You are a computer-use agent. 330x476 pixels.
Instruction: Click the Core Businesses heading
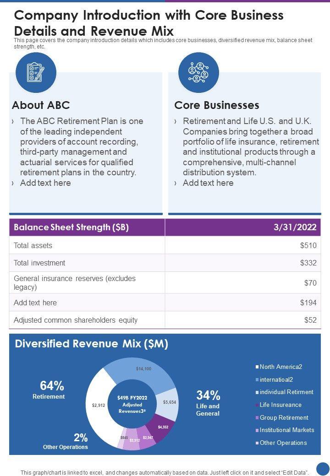tap(217, 105)
